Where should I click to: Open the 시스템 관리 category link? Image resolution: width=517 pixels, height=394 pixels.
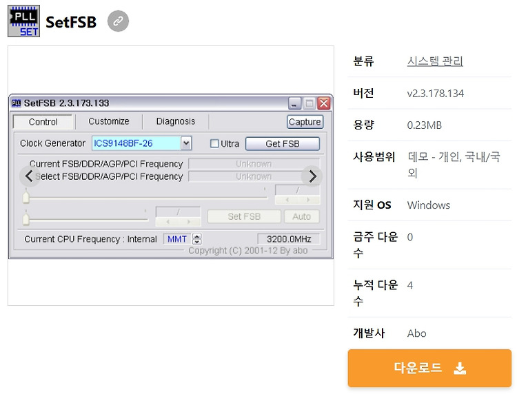pos(435,61)
